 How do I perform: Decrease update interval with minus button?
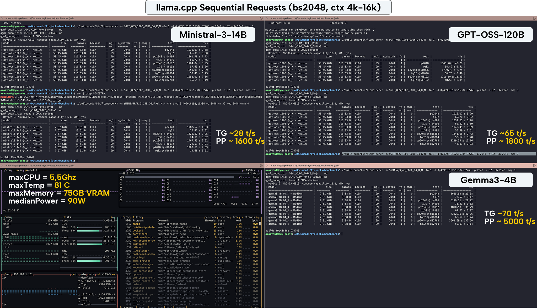pyautogui.click(x=244, y=170)
